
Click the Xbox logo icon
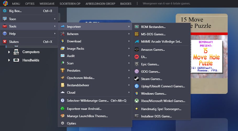coord(137,101)
